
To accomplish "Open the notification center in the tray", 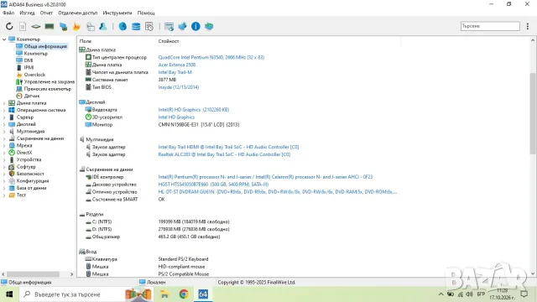I will [524, 294].
